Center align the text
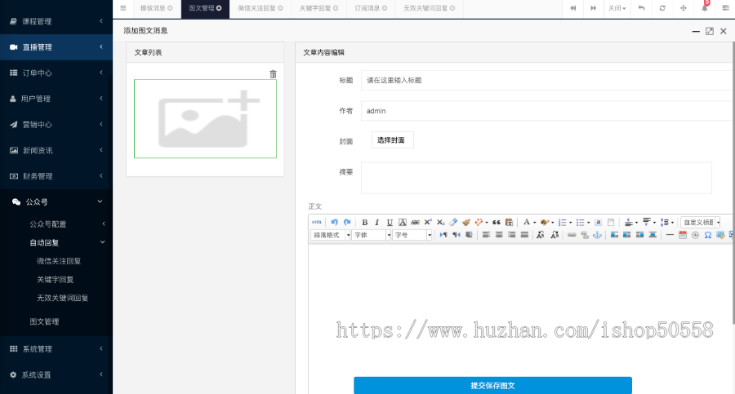The image size is (735, 394). coord(499,235)
